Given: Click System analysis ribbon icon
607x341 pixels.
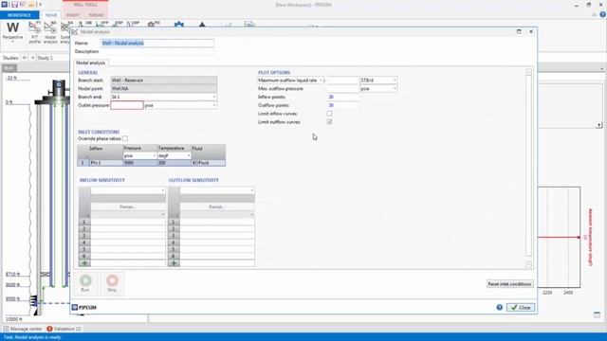Looking at the screenshot, I should point(64,32).
